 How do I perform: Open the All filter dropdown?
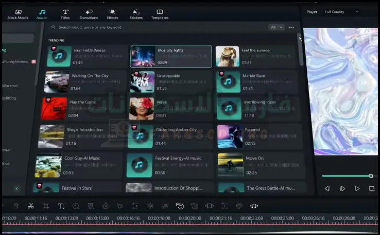(x=277, y=27)
